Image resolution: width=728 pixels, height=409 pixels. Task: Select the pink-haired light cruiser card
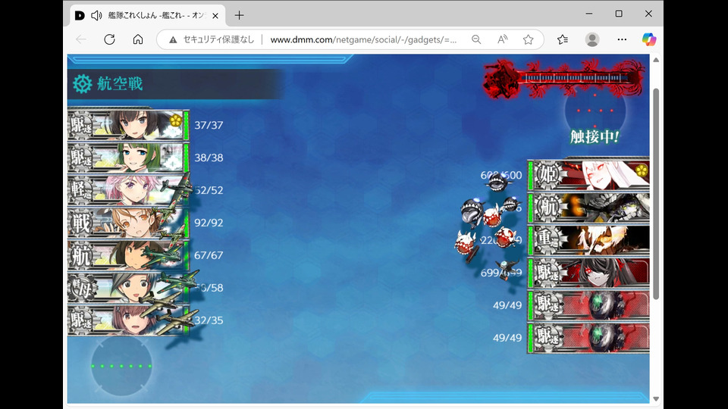128,189
